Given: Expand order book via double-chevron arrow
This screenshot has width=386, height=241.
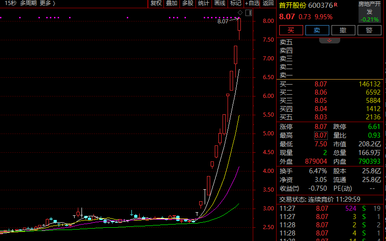Looking at the screenshot, I should pyautogui.click(x=329, y=40).
